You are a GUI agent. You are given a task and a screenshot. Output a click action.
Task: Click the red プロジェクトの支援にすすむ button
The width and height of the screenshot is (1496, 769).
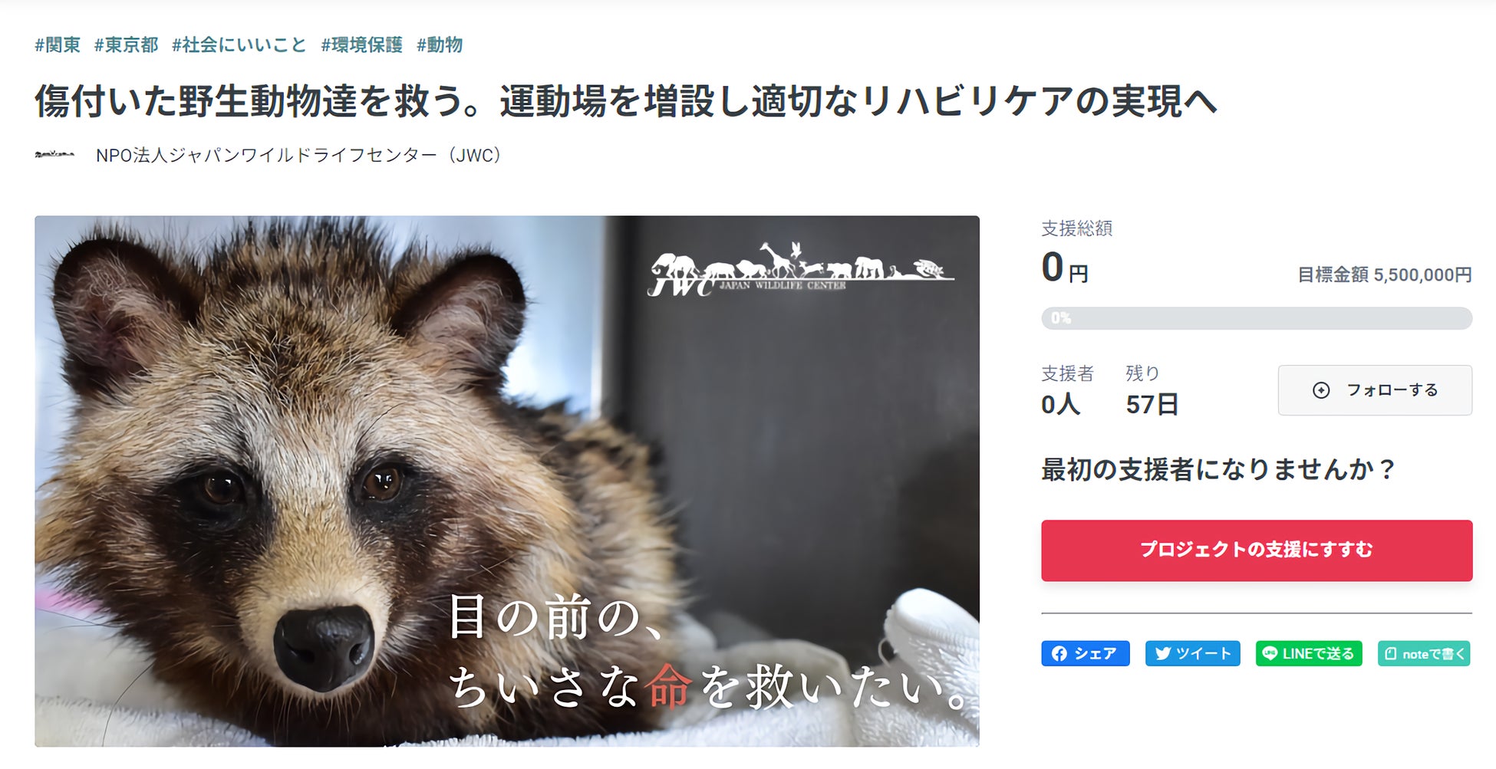1257,550
